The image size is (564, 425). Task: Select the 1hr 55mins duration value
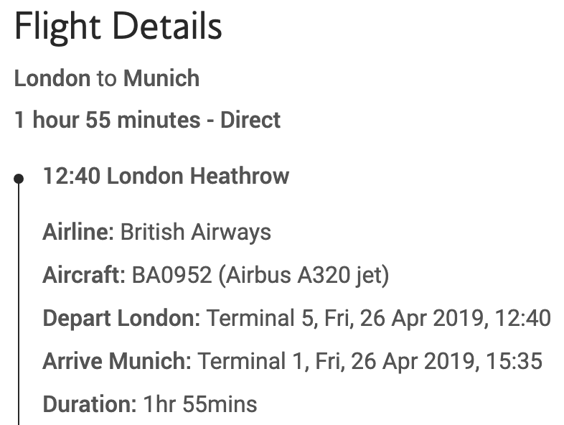coord(200,404)
